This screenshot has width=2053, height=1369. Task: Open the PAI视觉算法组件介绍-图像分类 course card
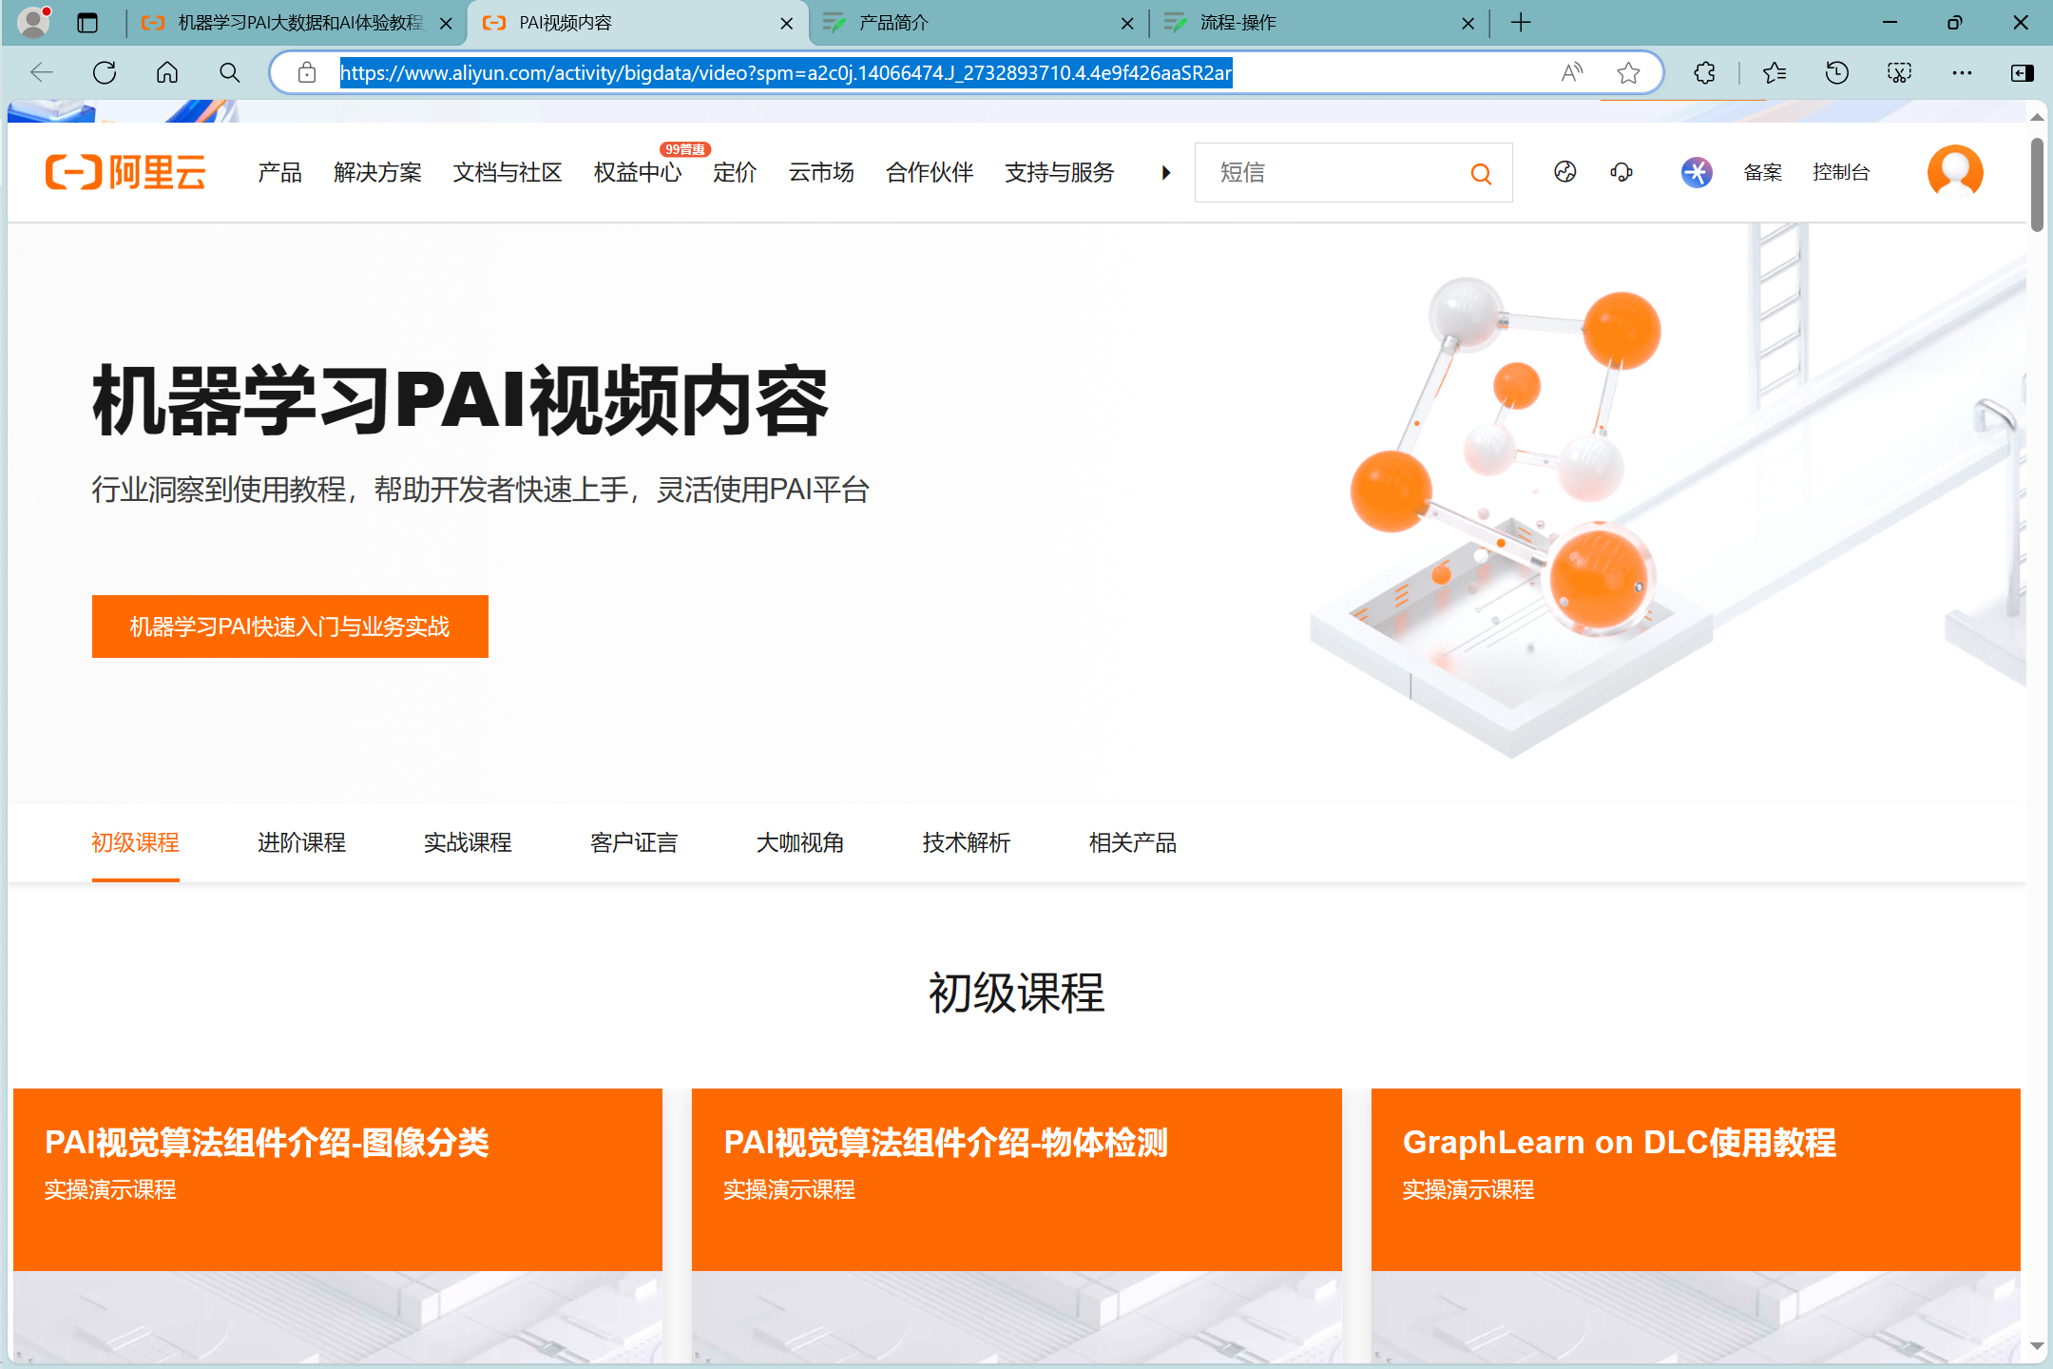337,1224
